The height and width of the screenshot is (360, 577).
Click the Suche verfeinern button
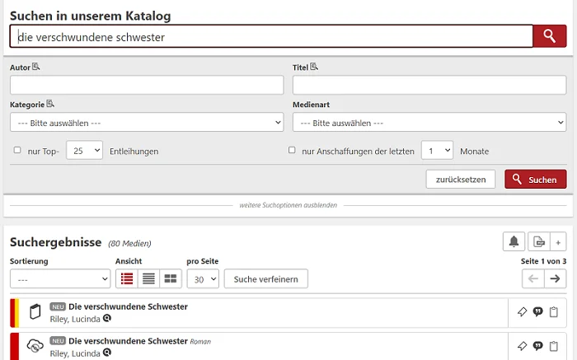tap(266, 278)
